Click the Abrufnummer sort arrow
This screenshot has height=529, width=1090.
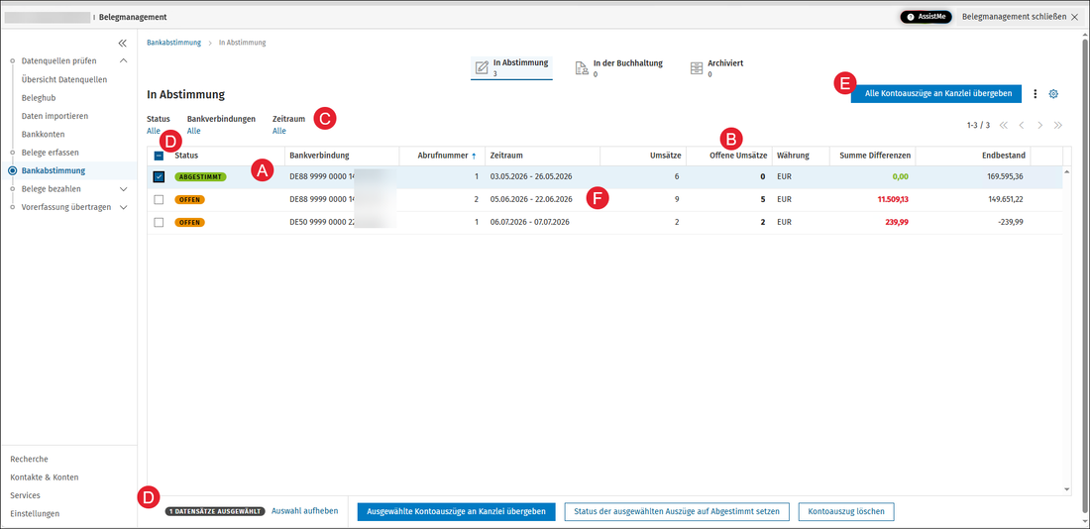pyautogui.click(x=474, y=157)
